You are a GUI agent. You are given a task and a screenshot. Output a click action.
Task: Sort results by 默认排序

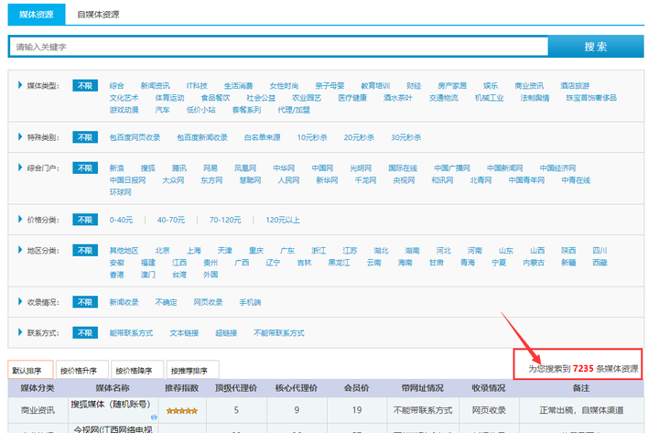[30, 370]
